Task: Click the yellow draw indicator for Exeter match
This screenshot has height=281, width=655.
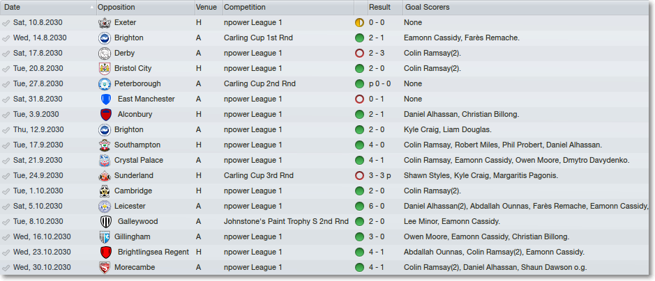Action: point(359,23)
